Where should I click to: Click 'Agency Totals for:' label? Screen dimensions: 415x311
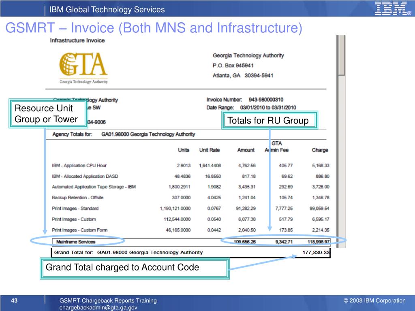pos(72,134)
